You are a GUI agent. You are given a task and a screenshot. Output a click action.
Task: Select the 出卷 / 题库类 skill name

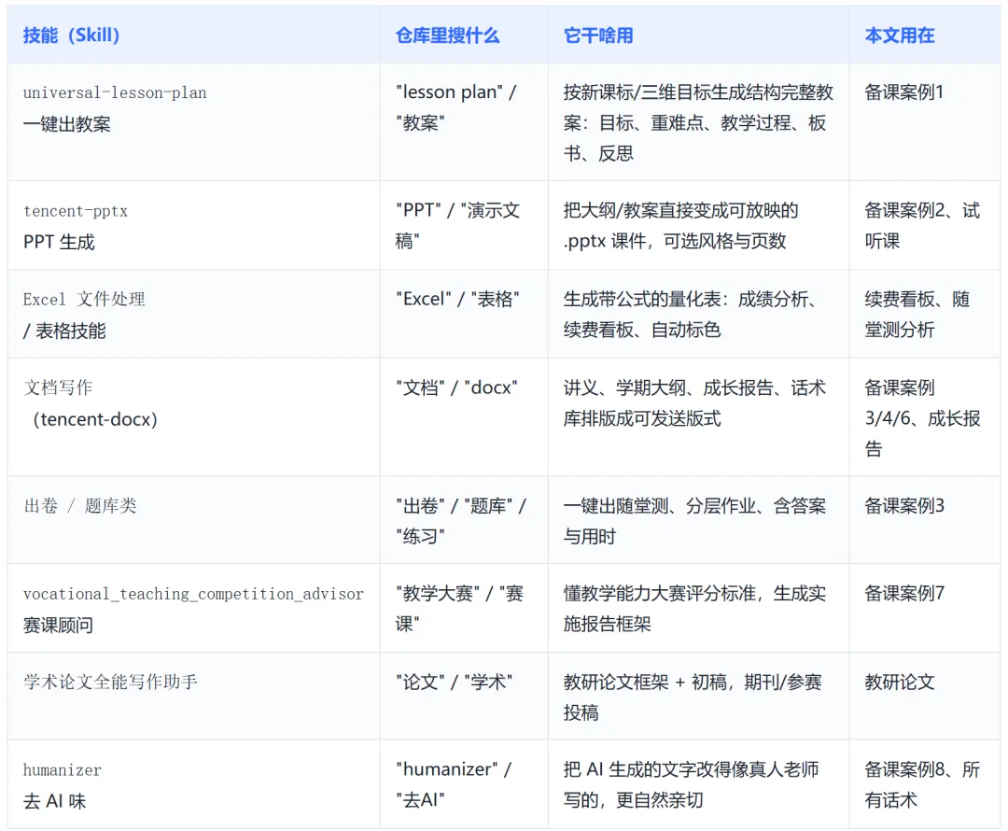pyautogui.click(x=80, y=505)
